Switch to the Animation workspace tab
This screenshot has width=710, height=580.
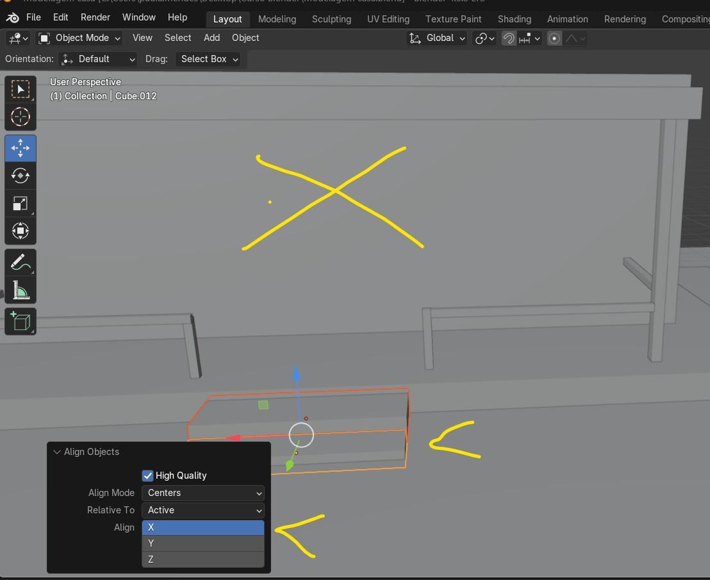567,19
